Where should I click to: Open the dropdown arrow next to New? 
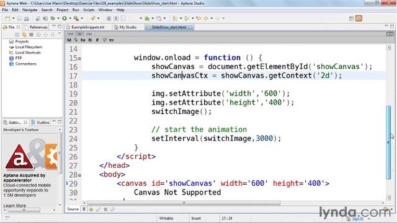(x=13, y=18)
